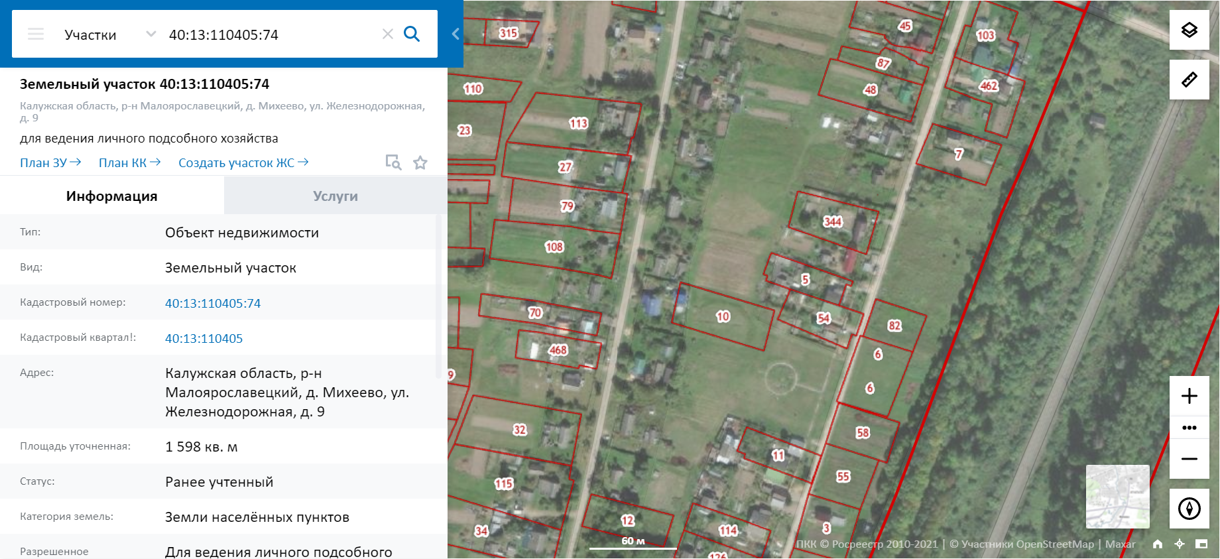Select parcel 45 on the map
1220x559 pixels.
tap(905, 26)
